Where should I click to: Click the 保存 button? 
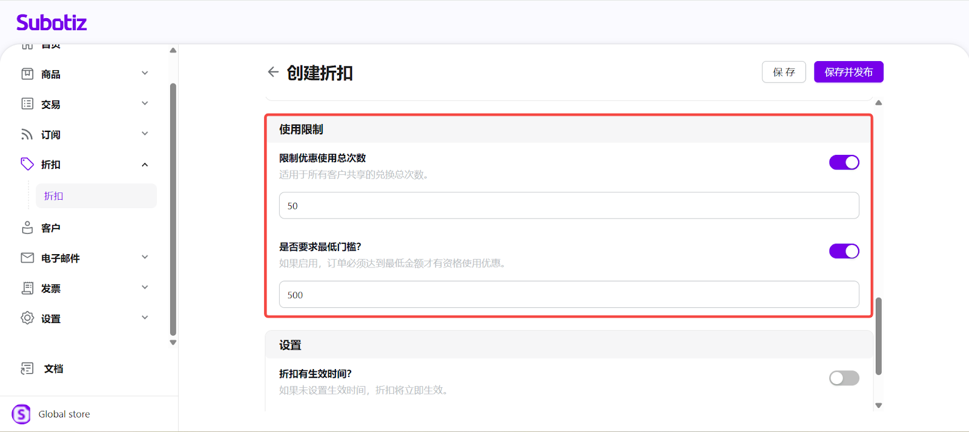pos(784,72)
